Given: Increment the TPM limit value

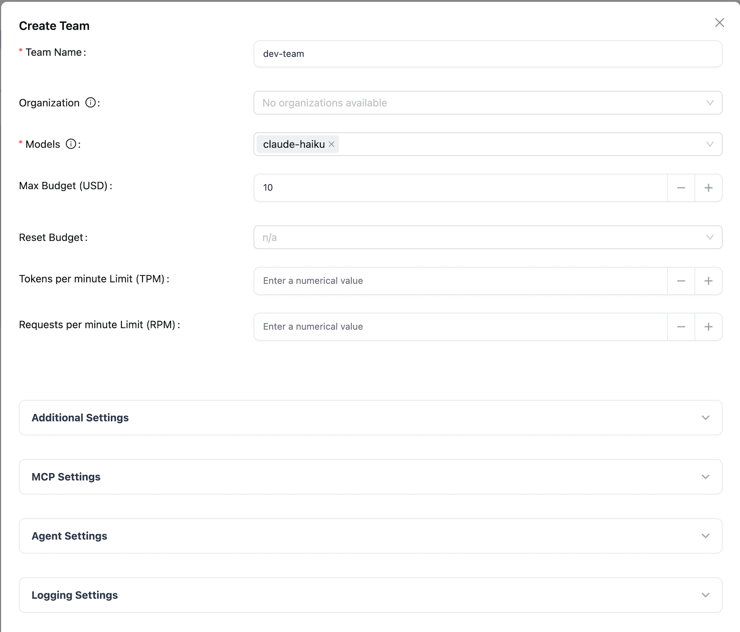Looking at the screenshot, I should click(708, 281).
